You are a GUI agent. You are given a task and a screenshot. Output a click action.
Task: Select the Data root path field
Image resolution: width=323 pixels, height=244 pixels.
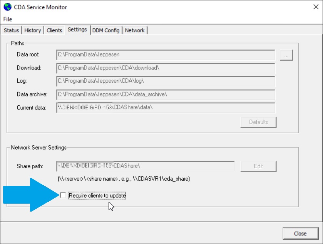pyautogui.click(x=166, y=55)
